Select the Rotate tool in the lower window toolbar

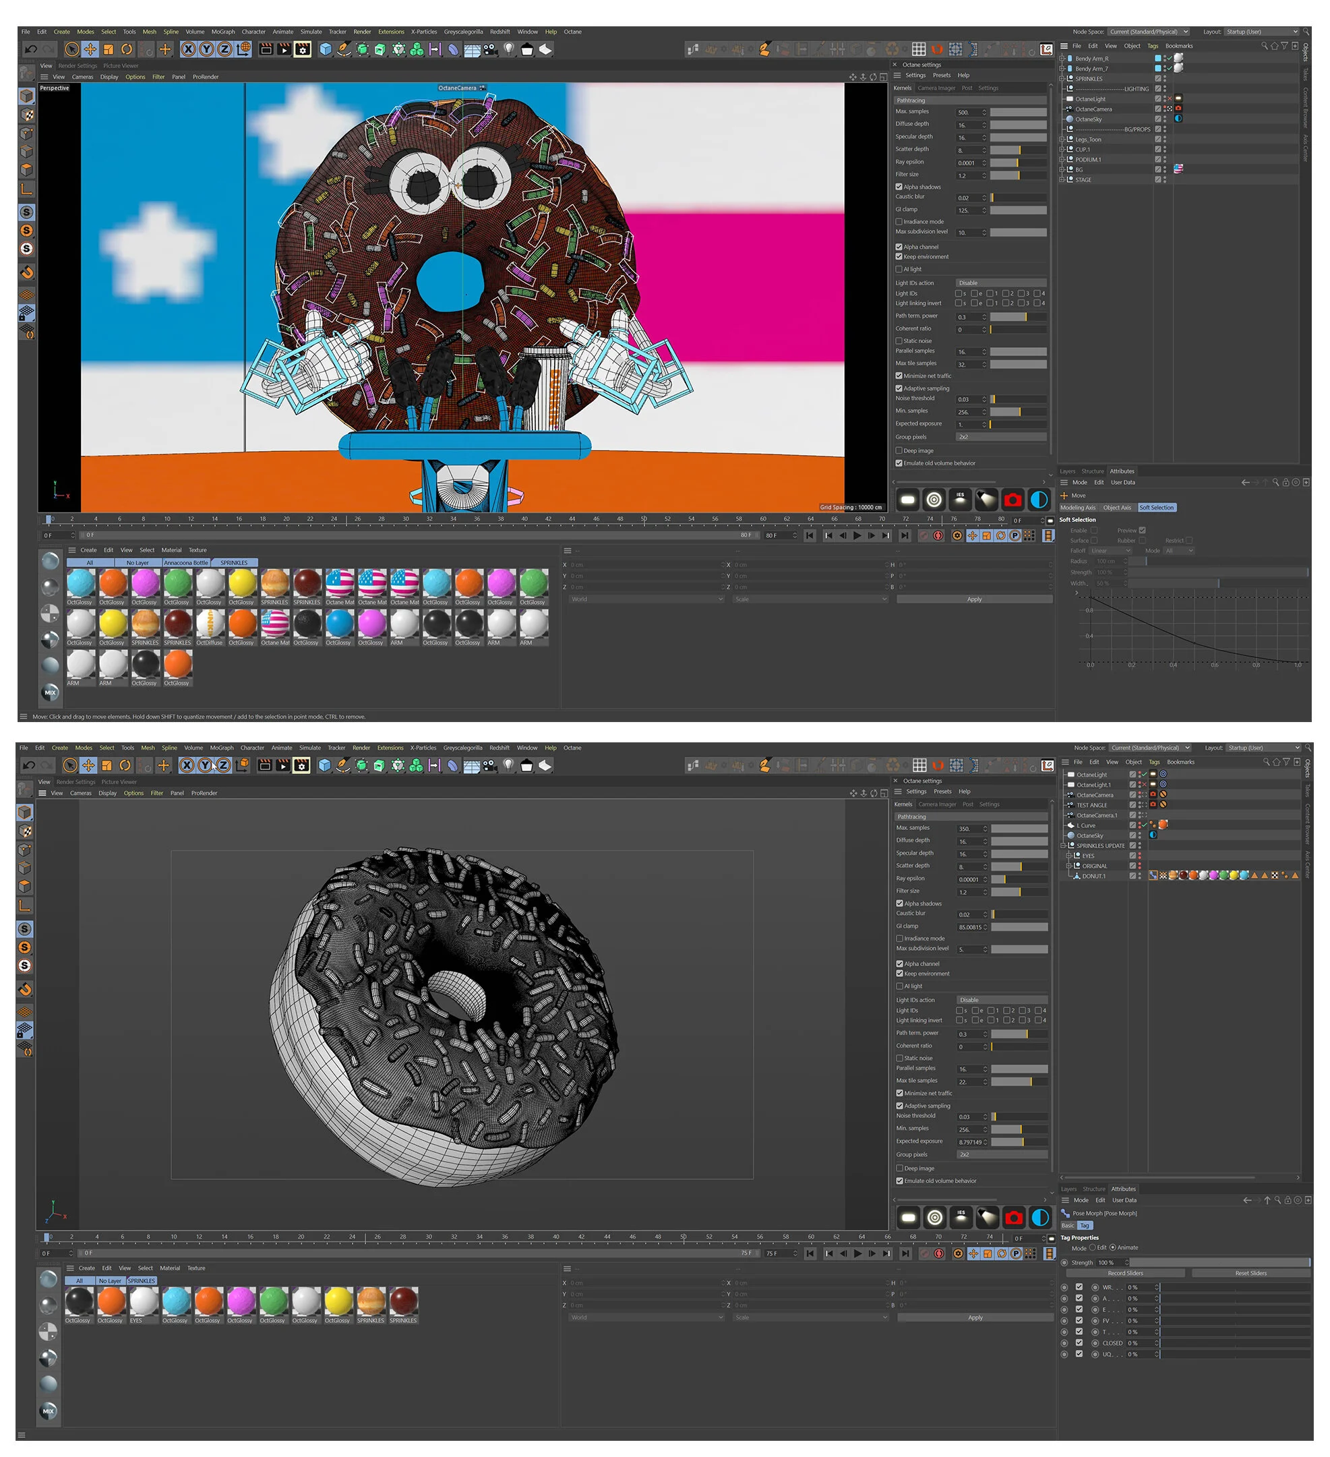pyautogui.click(x=125, y=765)
